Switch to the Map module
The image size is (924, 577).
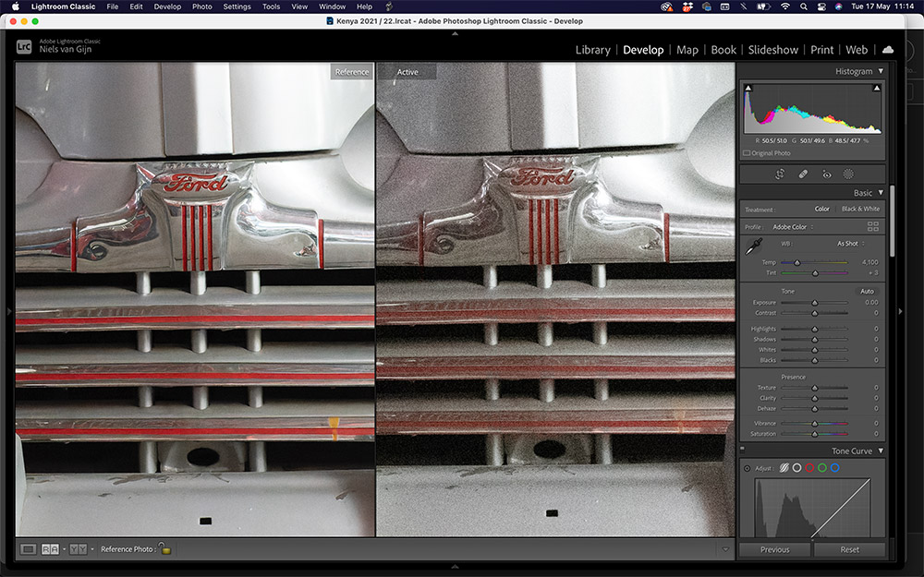(x=687, y=50)
